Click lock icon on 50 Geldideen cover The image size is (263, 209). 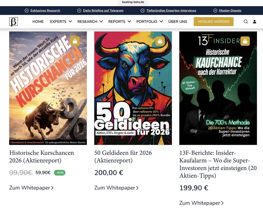[160, 41]
